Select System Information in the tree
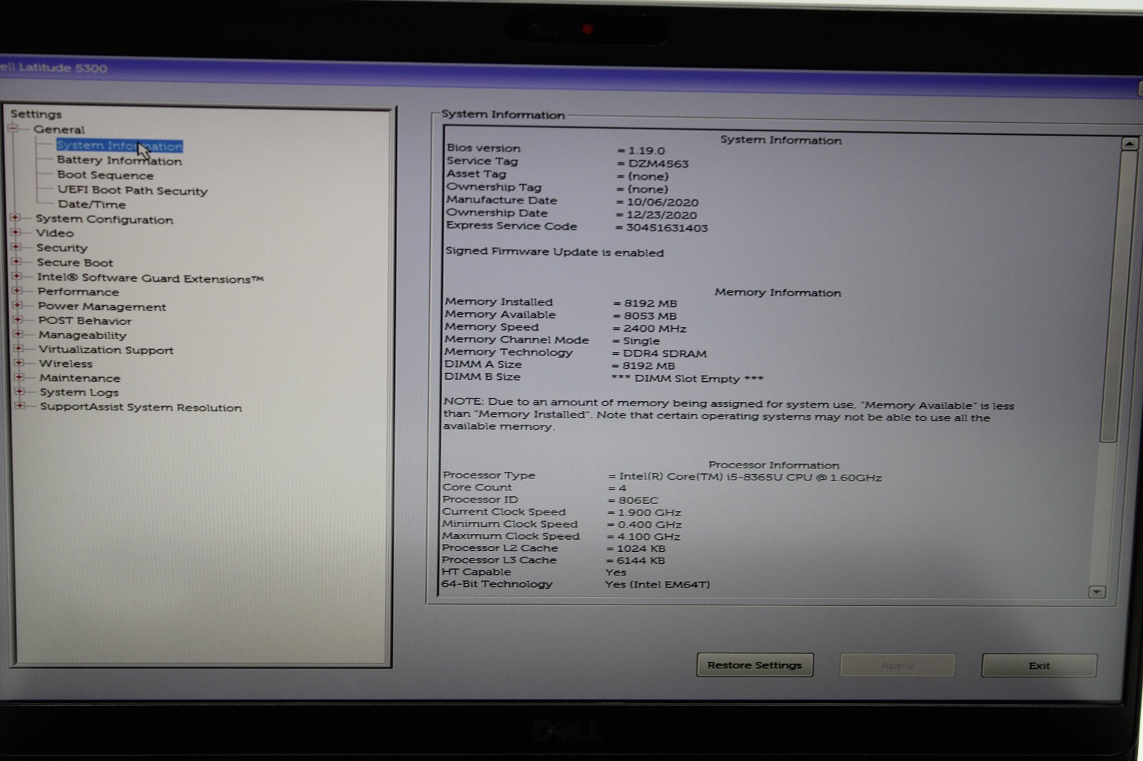1143x761 pixels. [119, 146]
